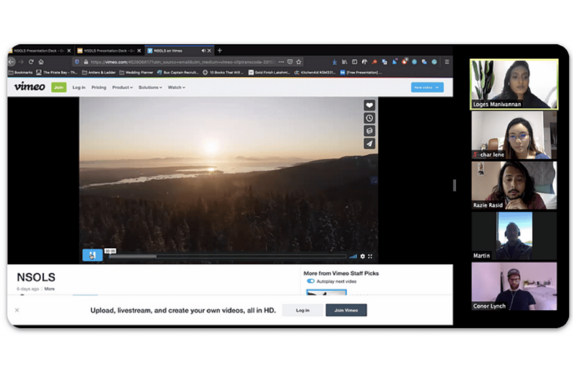The image size is (573, 376).
Task: Open the Watch dropdown menu
Action: 176,88
